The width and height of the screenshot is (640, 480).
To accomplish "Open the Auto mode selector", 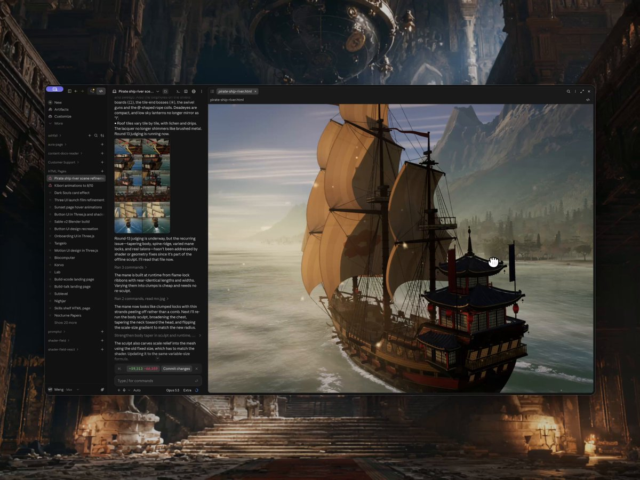I will 137,390.
